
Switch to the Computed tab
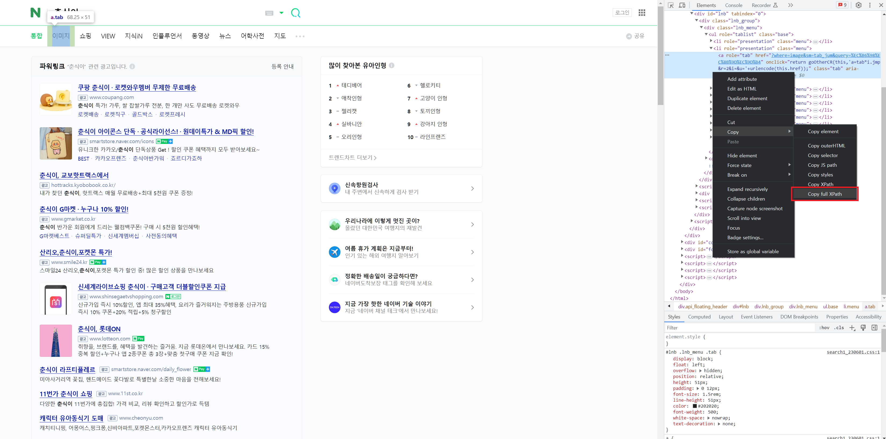pyautogui.click(x=699, y=317)
